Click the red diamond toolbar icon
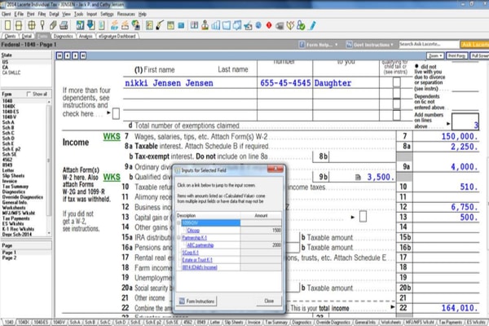The image size is (489, 326). click(x=269, y=25)
